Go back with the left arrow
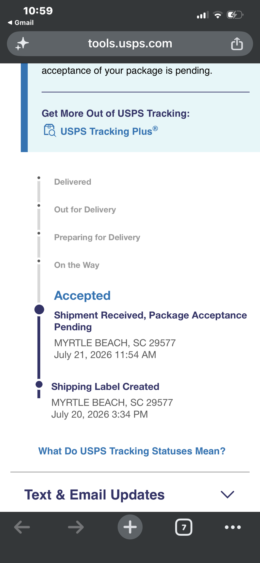Viewport: 260px width, 563px height. click(22, 527)
